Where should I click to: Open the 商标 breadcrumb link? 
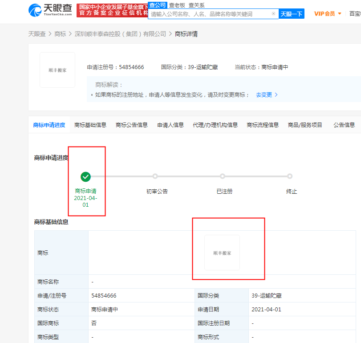[60, 34]
